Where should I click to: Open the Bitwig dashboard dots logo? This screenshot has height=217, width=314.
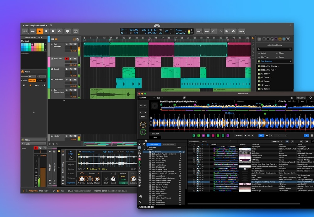[157, 25]
